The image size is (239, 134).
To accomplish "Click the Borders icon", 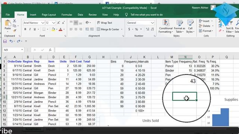I will tap(44, 29).
